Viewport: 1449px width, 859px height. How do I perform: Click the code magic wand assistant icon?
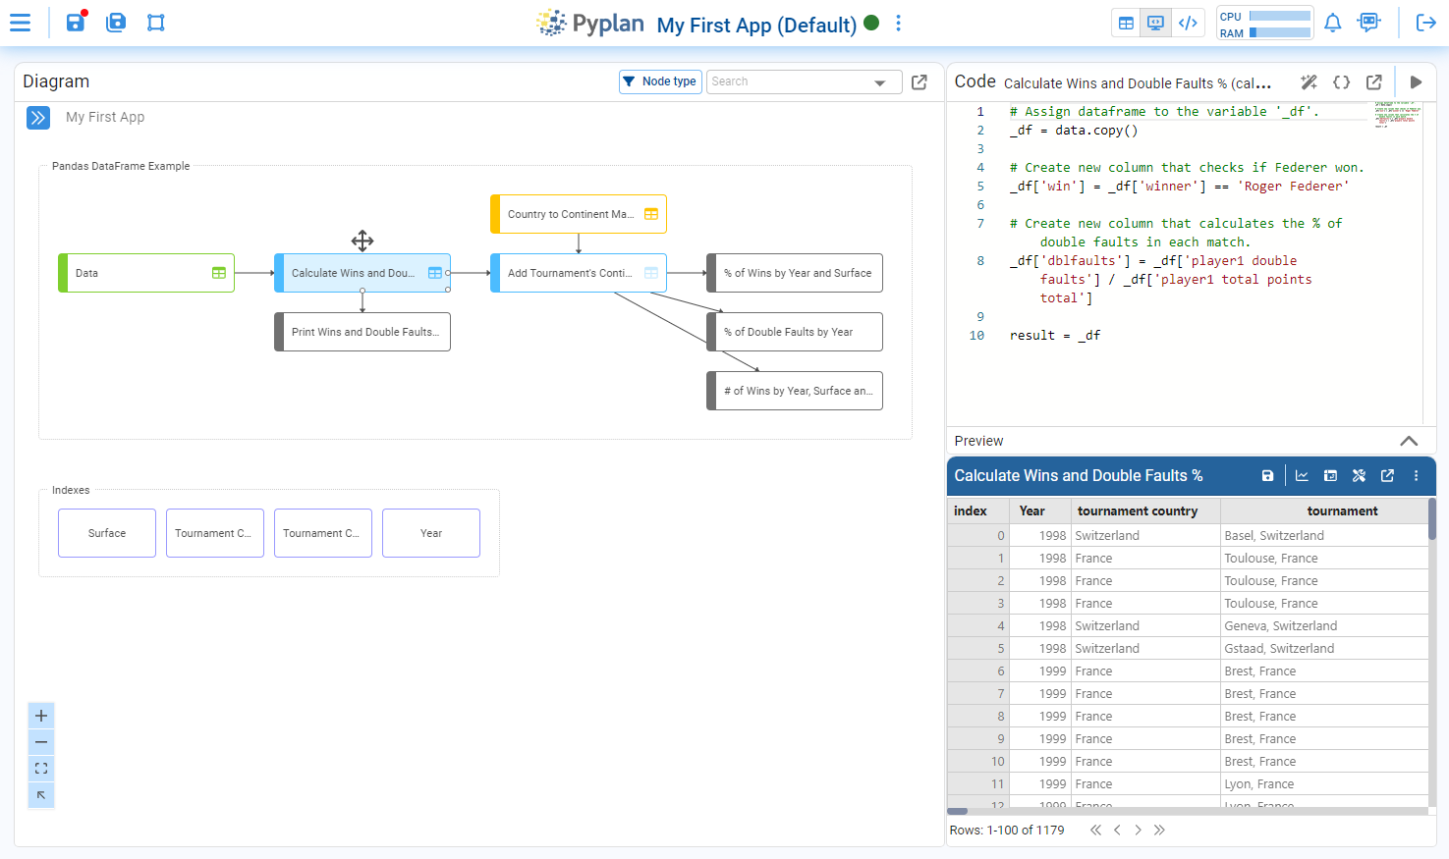(1309, 82)
